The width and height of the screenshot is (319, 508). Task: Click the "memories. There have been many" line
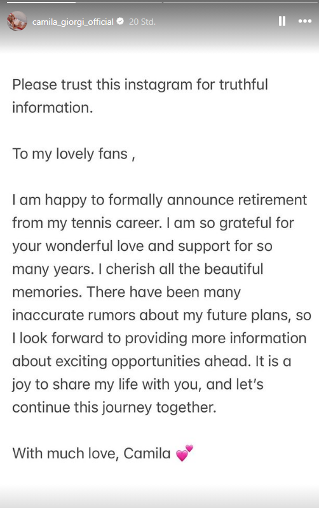coord(126,292)
